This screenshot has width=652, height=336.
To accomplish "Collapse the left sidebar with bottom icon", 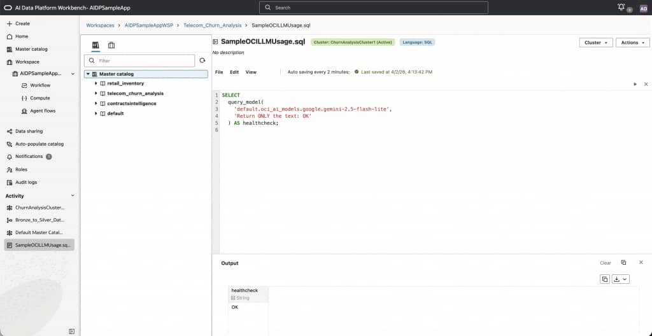I will point(71,331).
